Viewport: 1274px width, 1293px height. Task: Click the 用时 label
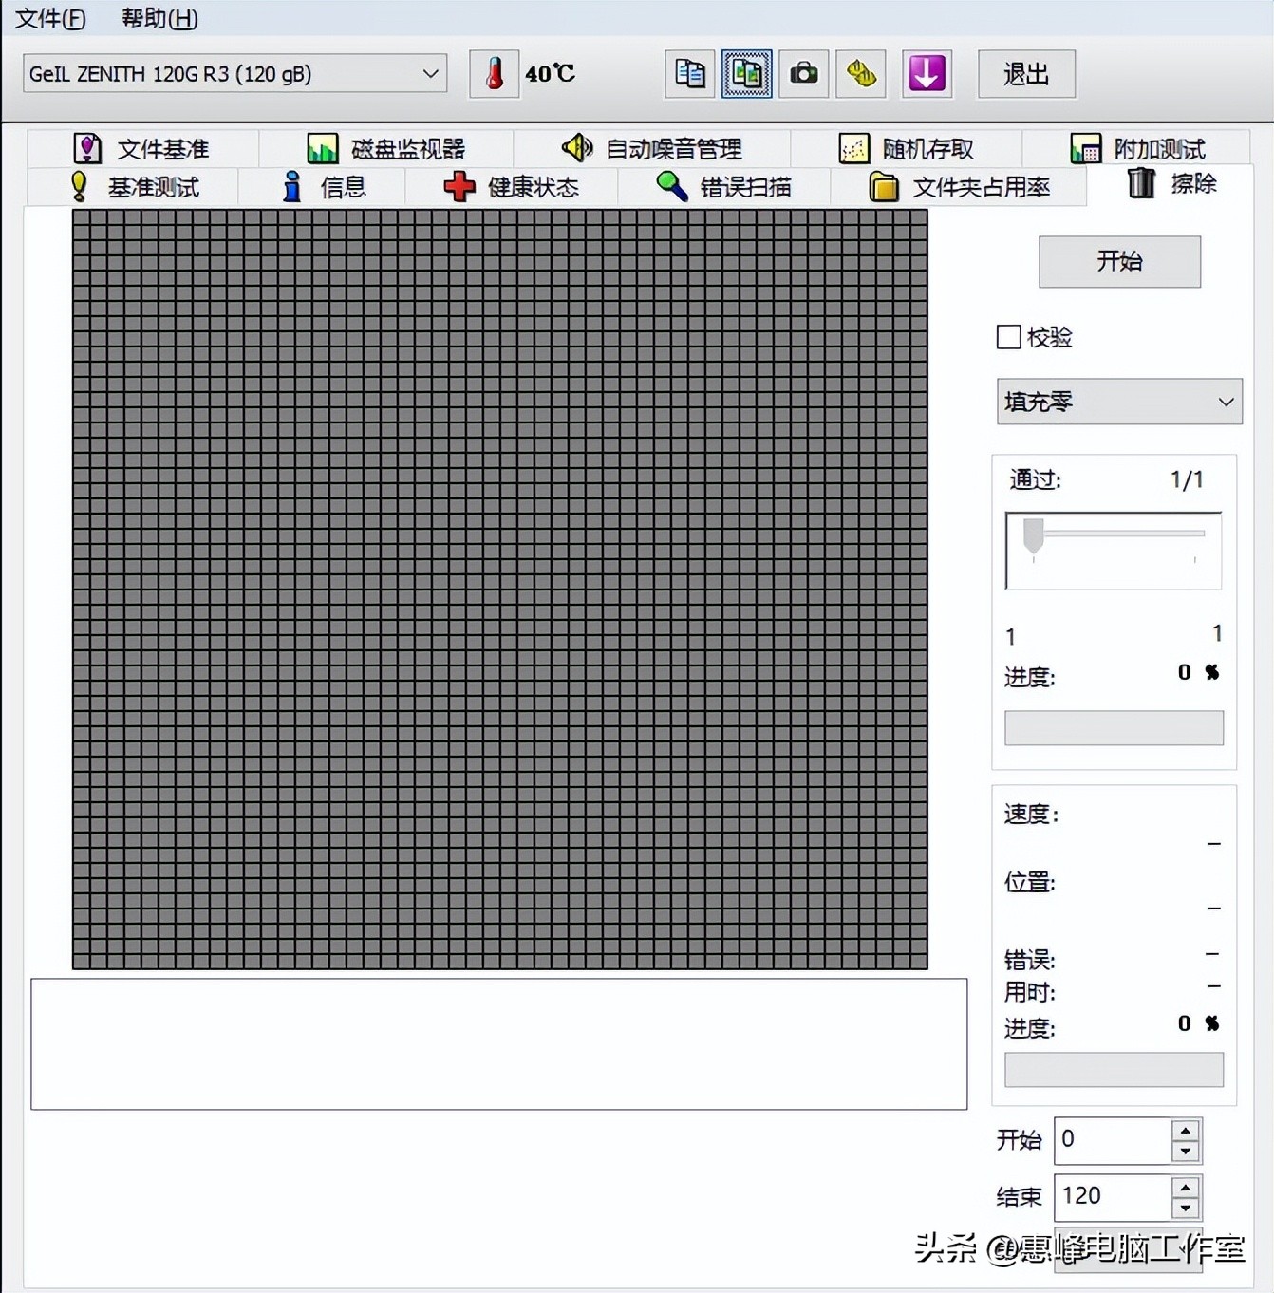(x=1030, y=992)
